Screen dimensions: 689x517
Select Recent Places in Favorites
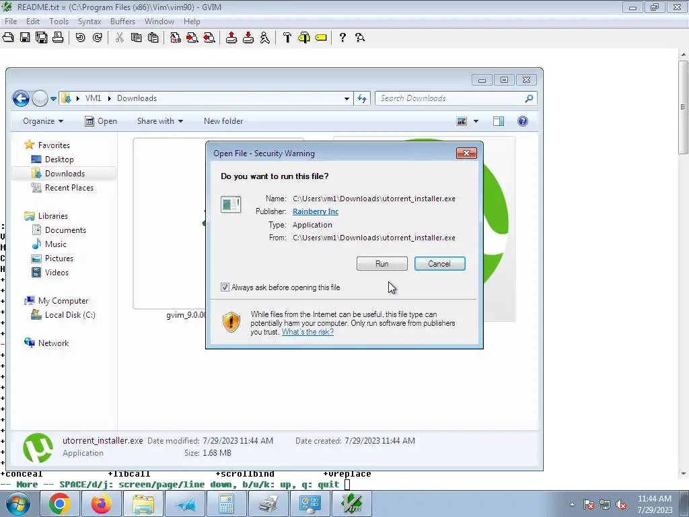[x=69, y=188]
